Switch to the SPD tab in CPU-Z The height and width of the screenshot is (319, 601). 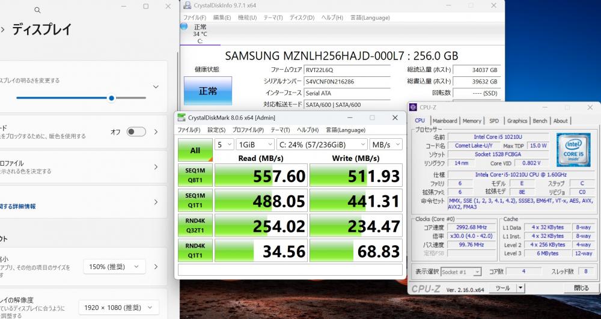click(x=494, y=121)
